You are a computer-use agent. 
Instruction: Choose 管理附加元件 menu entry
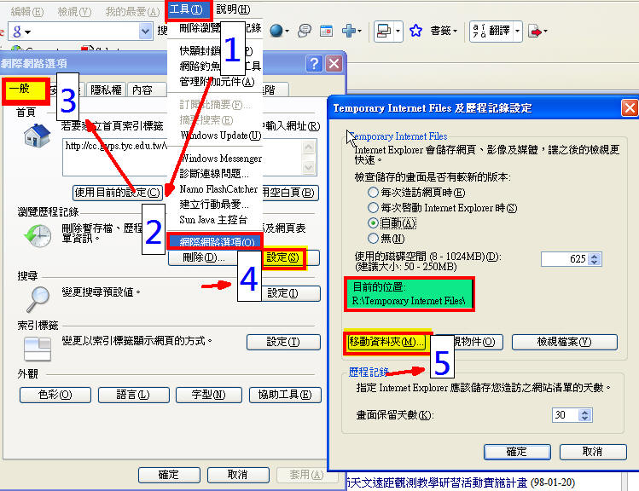point(215,82)
